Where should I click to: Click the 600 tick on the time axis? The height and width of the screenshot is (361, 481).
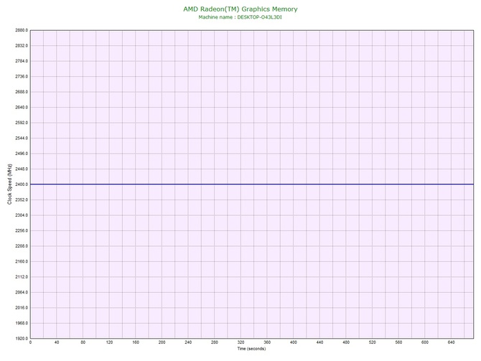(x=425, y=342)
